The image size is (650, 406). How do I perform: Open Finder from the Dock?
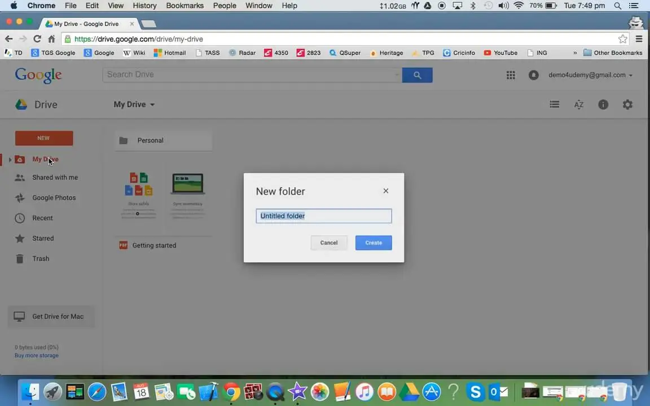pyautogui.click(x=30, y=391)
